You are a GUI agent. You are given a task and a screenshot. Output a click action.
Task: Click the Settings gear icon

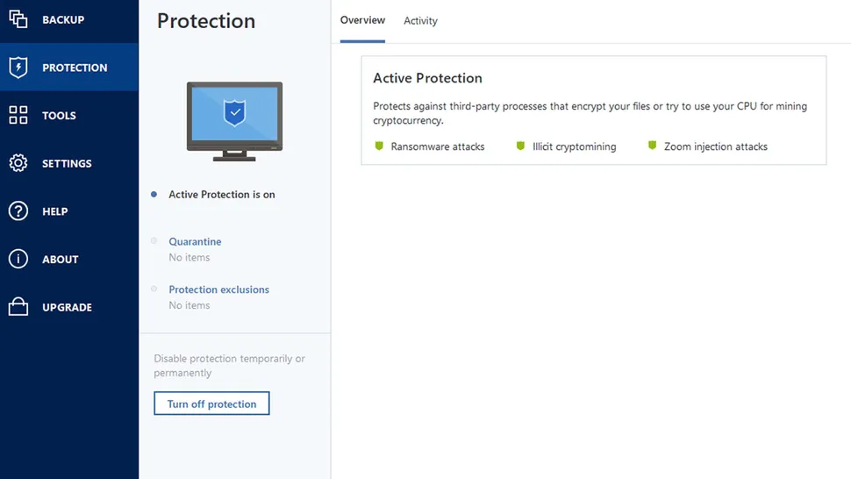tap(18, 163)
